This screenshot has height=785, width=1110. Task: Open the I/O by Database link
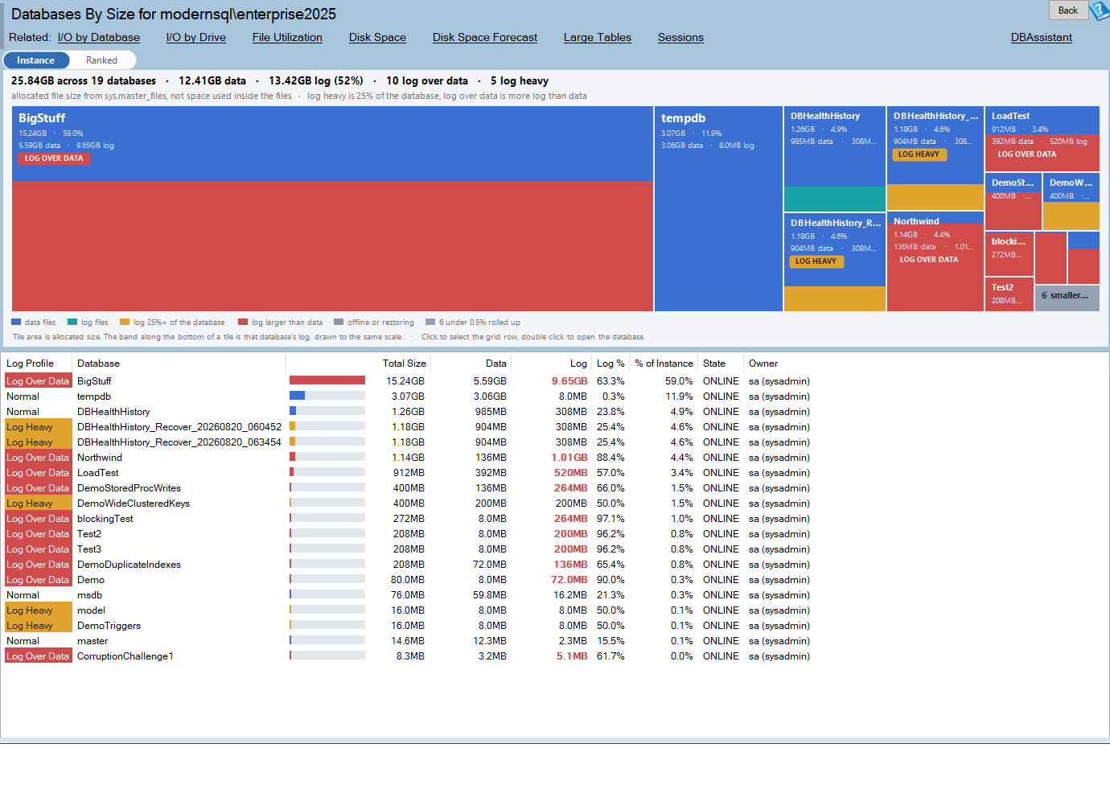click(x=99, y=37)
